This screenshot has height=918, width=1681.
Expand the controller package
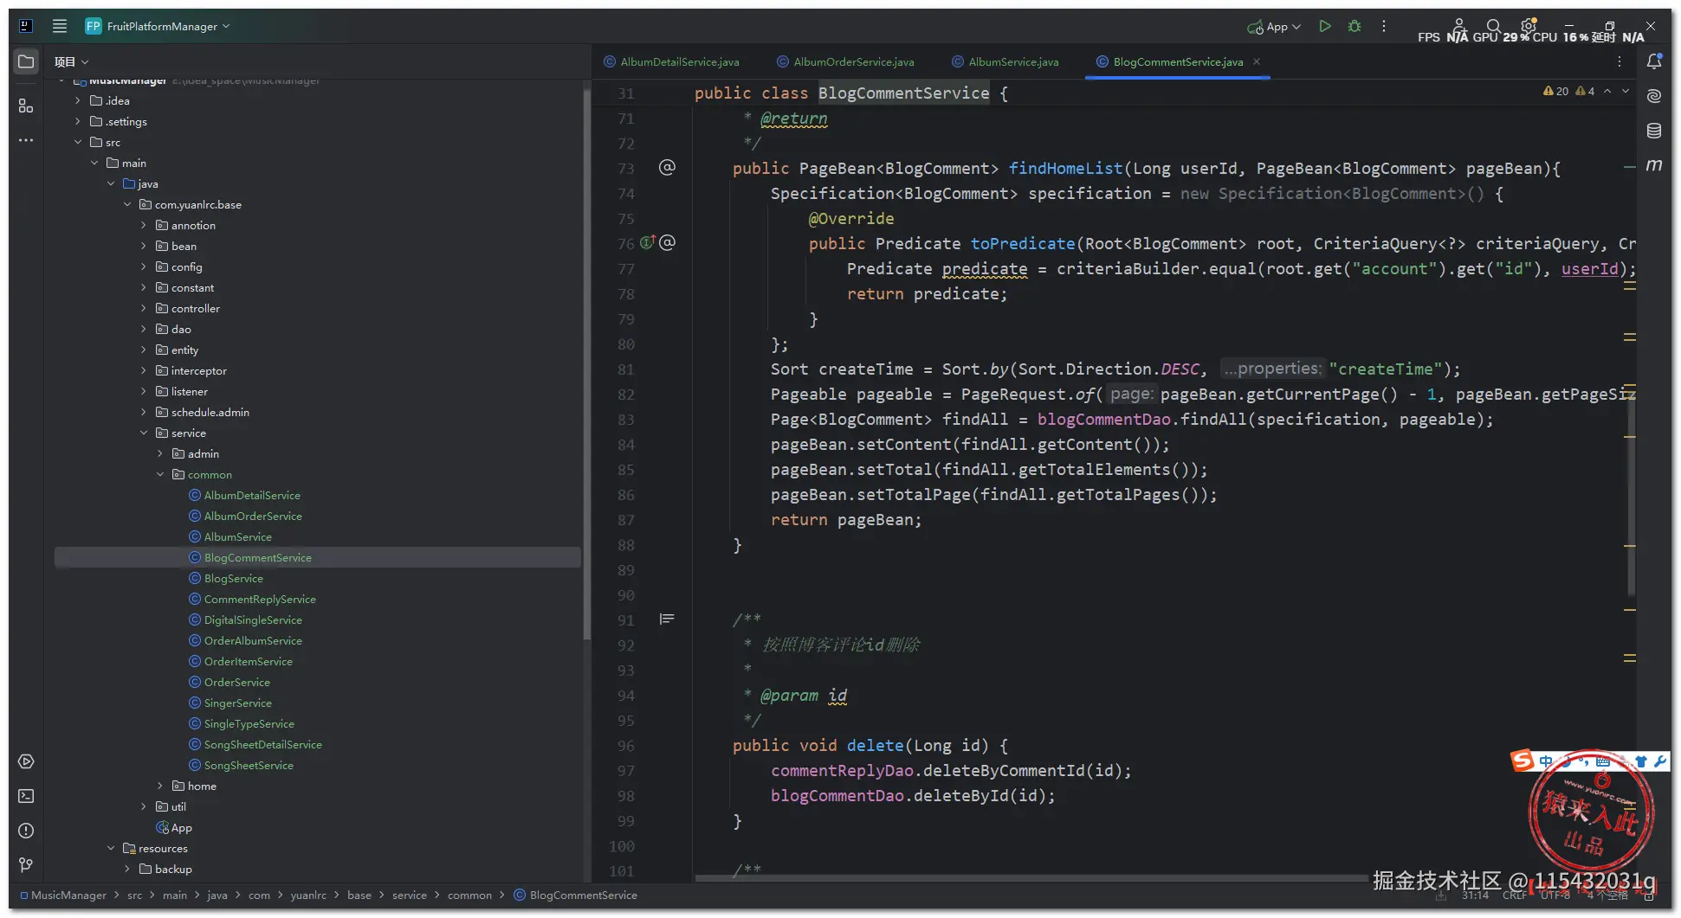pos(144,308)
